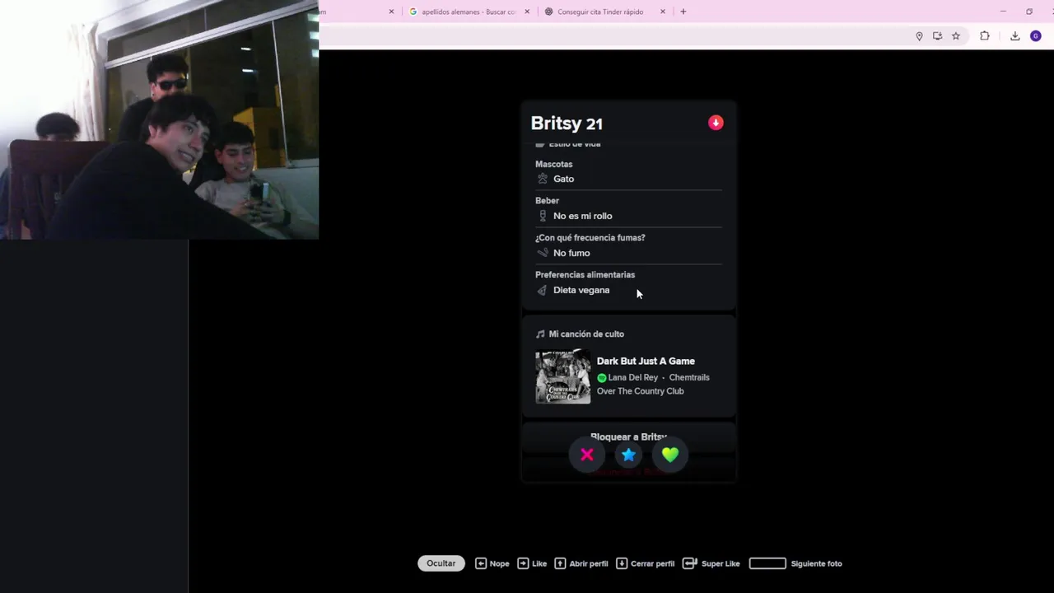Viewport: 1054px width, 593px height.
Task: Open a new browser tab with plus button
Action: click(683, 12)
